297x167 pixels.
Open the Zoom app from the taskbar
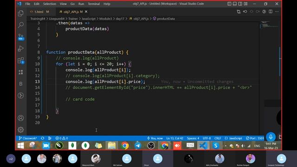46,146
